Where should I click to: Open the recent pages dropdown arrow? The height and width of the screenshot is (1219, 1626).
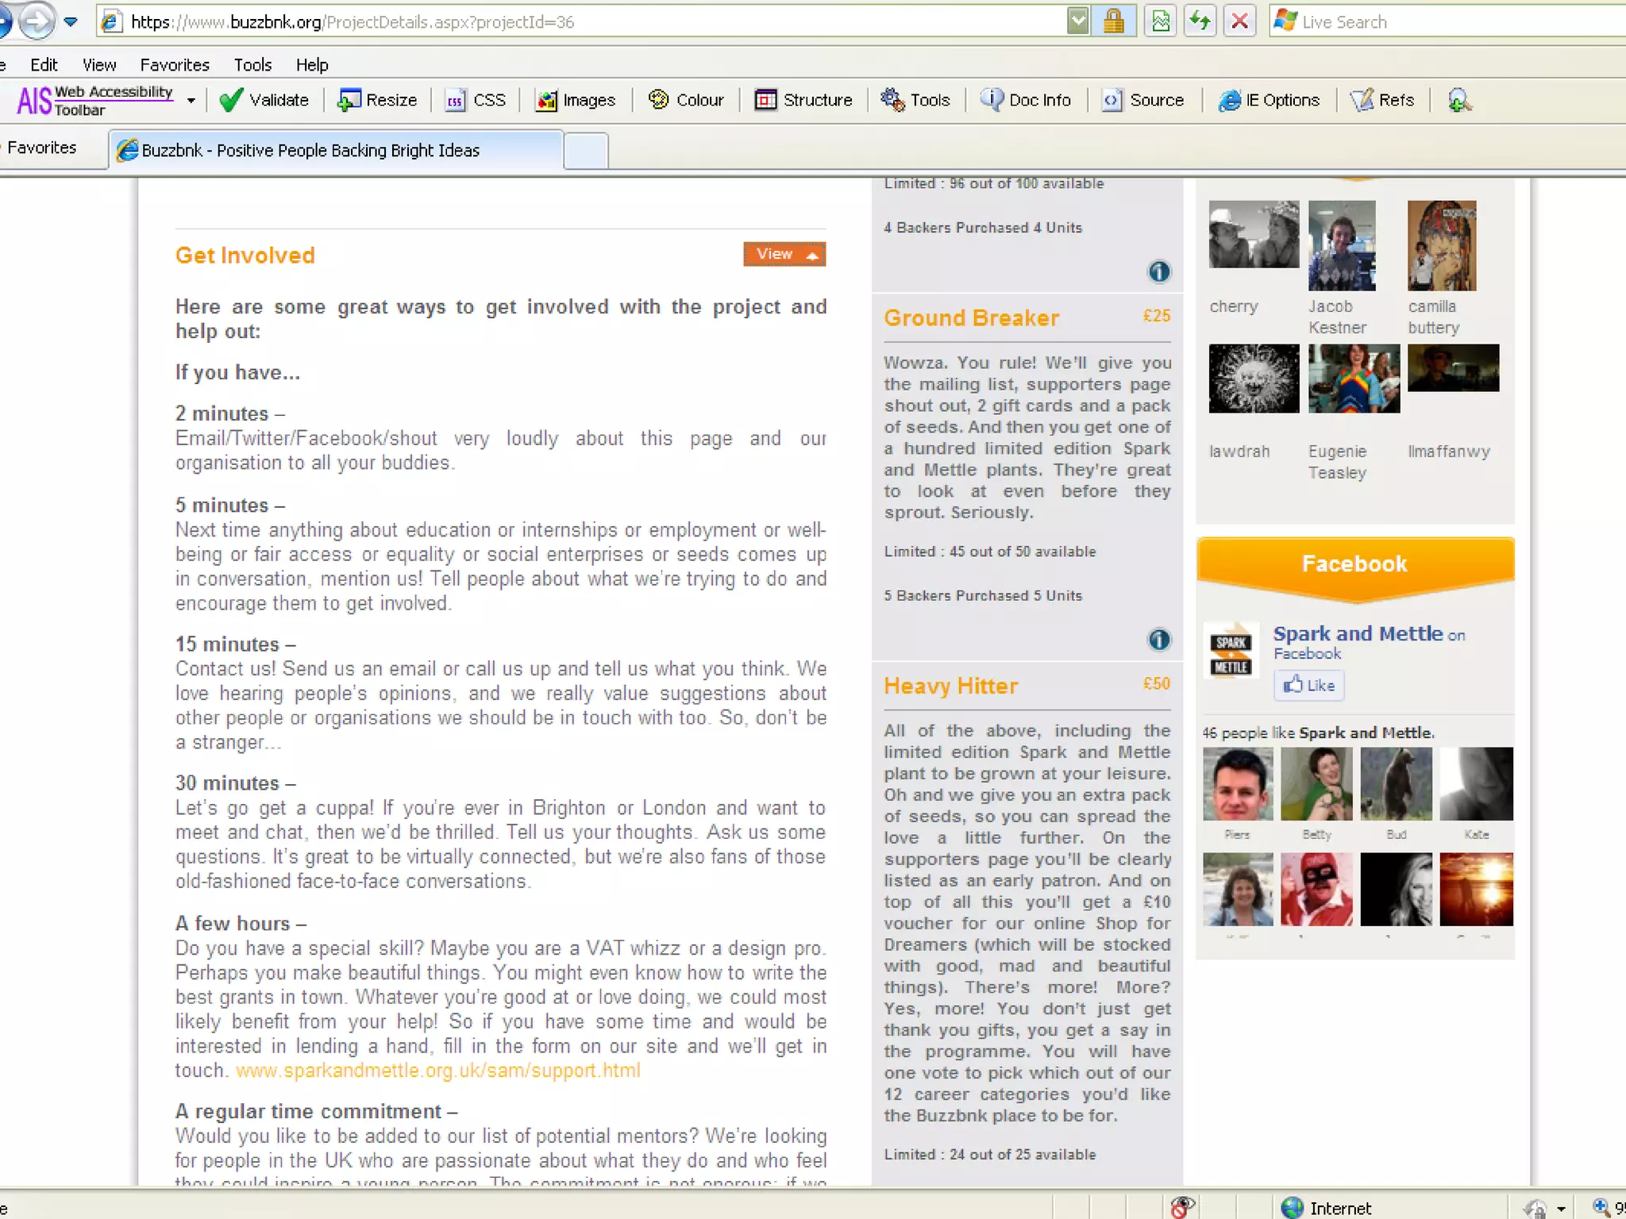point(71,21)
